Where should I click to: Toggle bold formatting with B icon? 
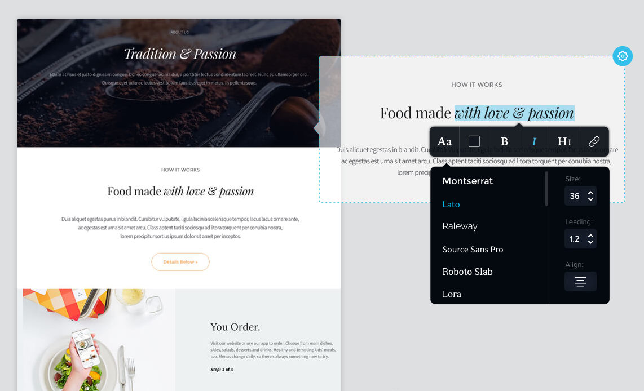pos(504,141)
